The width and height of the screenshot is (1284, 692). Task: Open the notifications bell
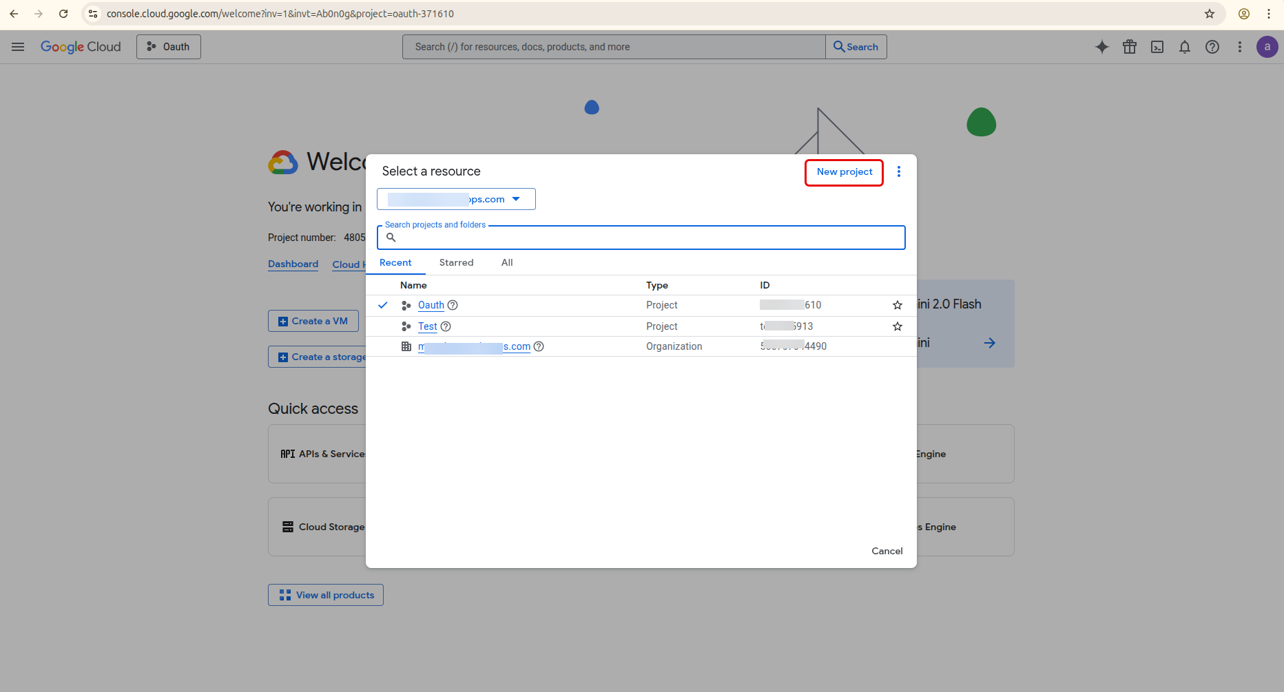click(x=1185, y=47)
